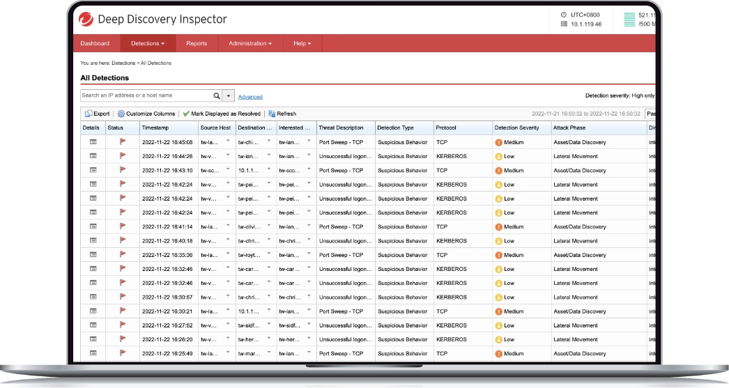Click the Detection severity: High only filter
729x388 pixels.
(x=620, y=95)
